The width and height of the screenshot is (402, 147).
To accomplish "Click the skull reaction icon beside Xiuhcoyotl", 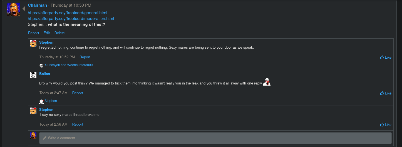I will tap(41, 65).
